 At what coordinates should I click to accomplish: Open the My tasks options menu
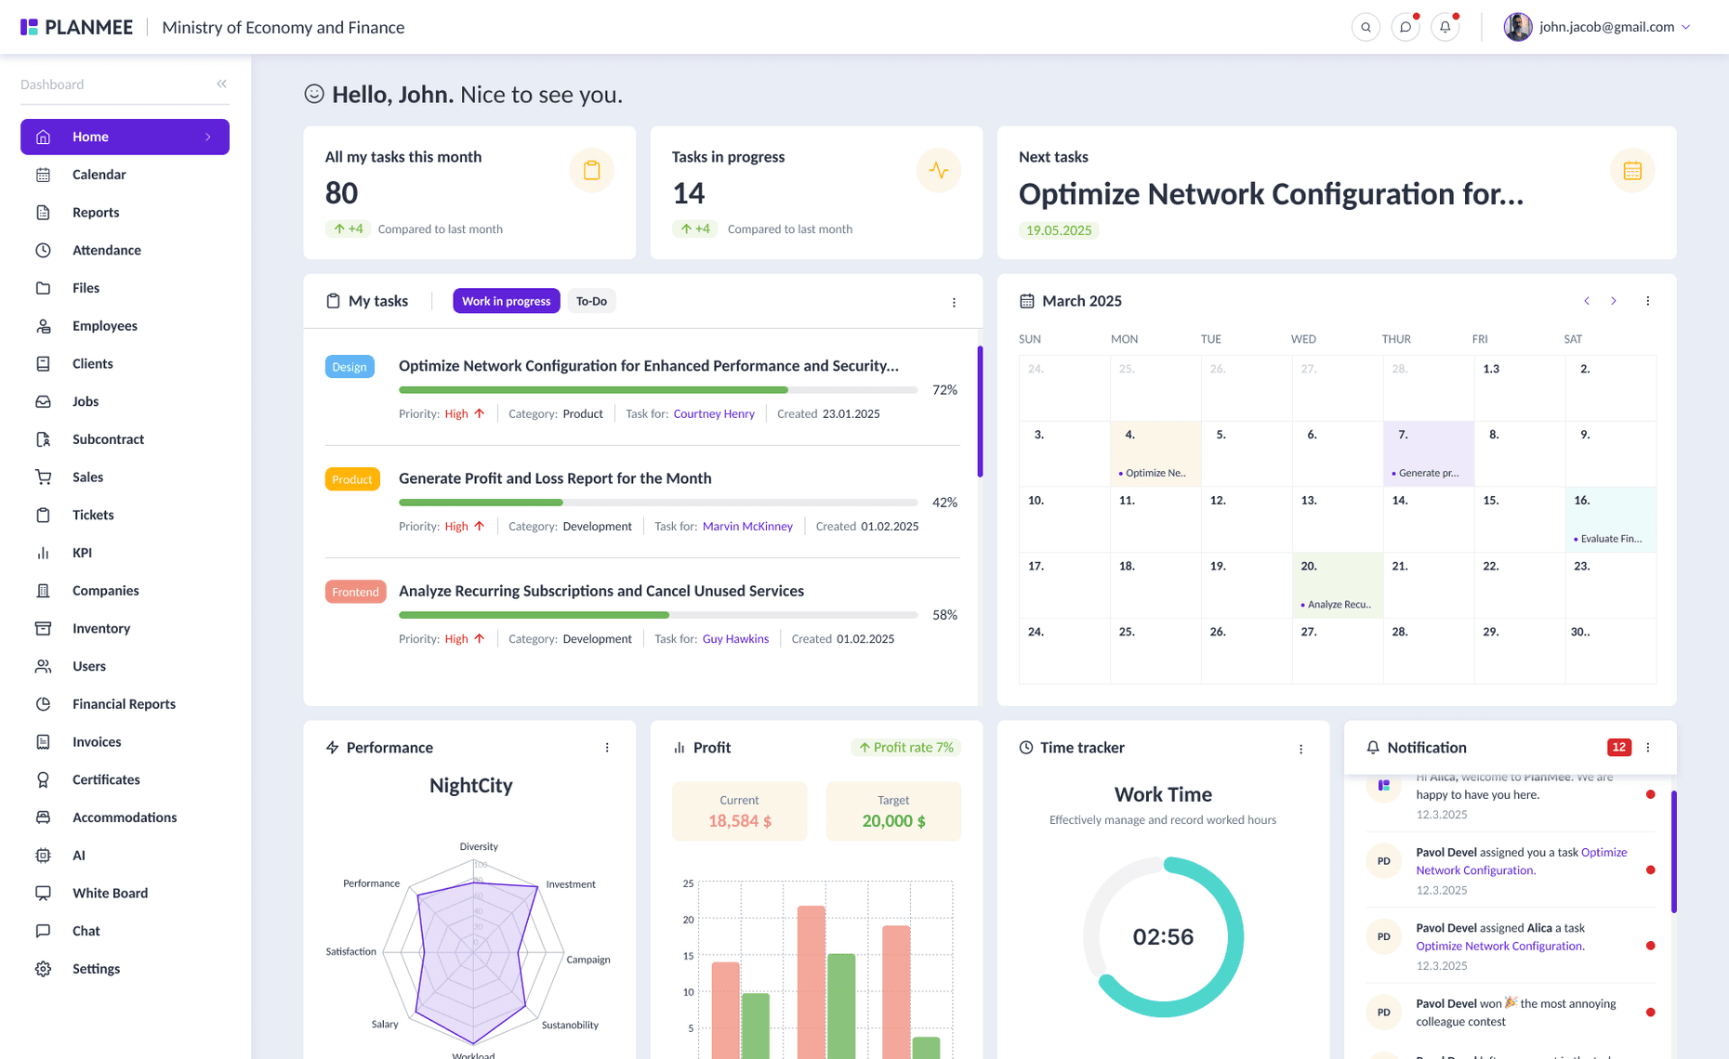click(954, 302)
